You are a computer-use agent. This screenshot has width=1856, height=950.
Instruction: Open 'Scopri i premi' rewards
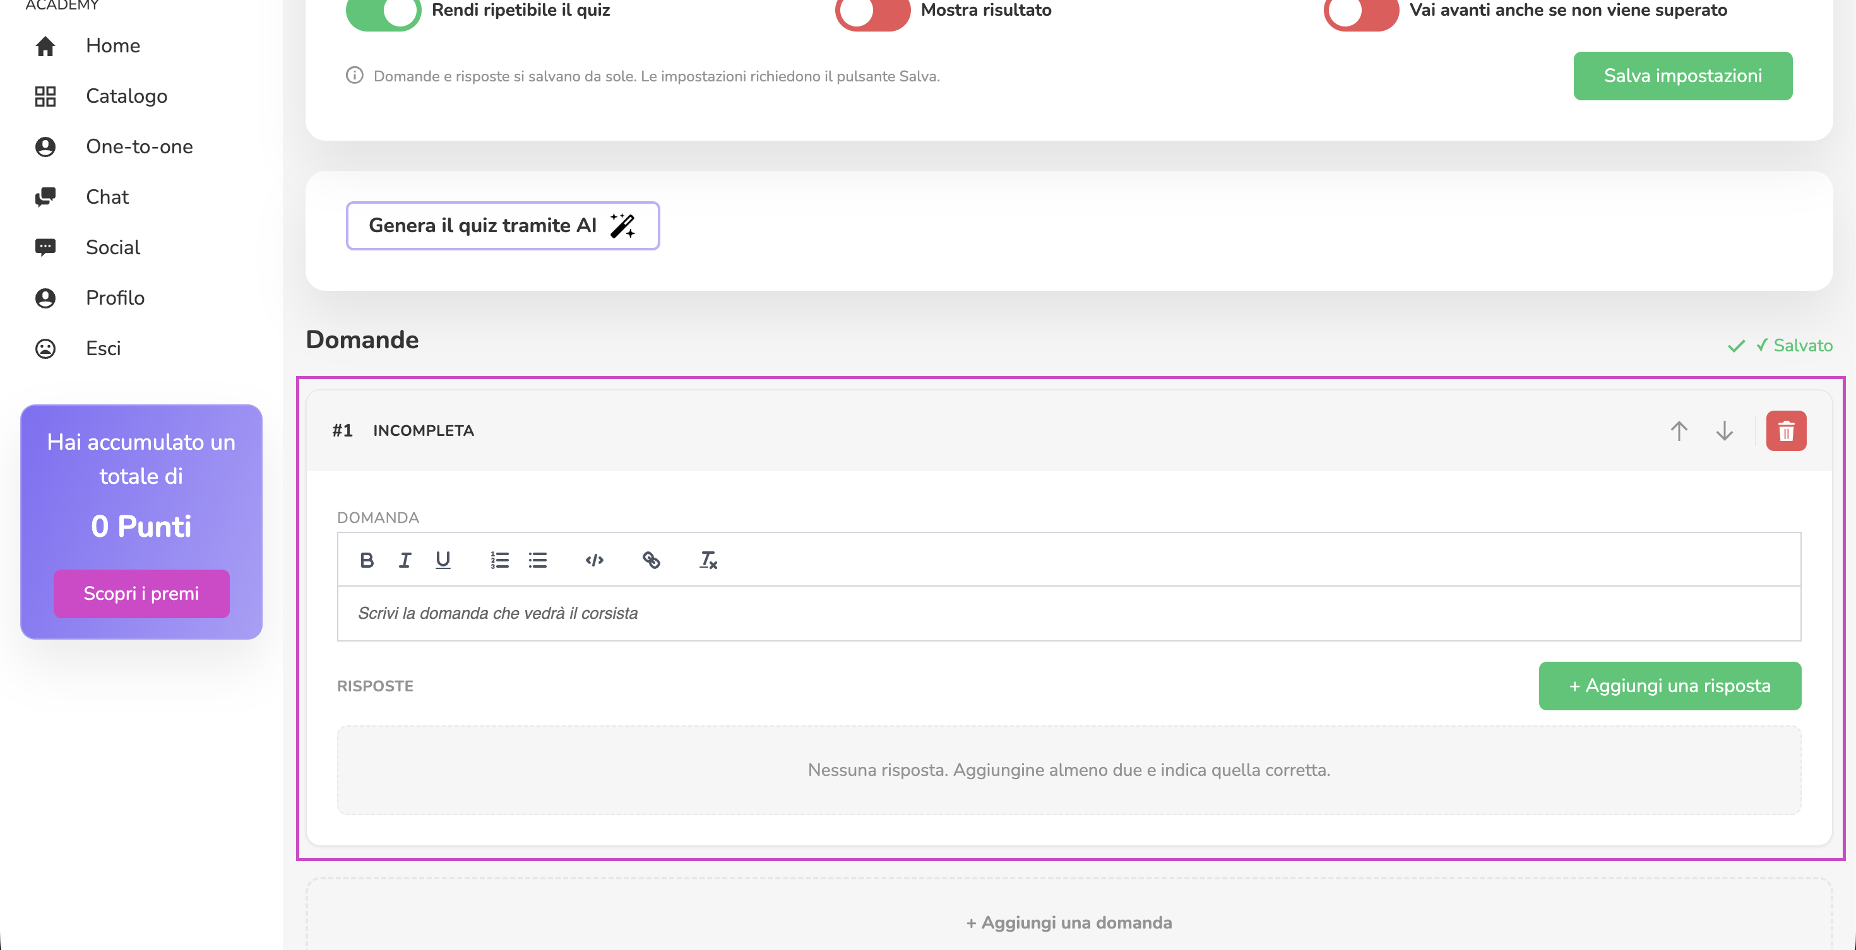pos(141,594)
